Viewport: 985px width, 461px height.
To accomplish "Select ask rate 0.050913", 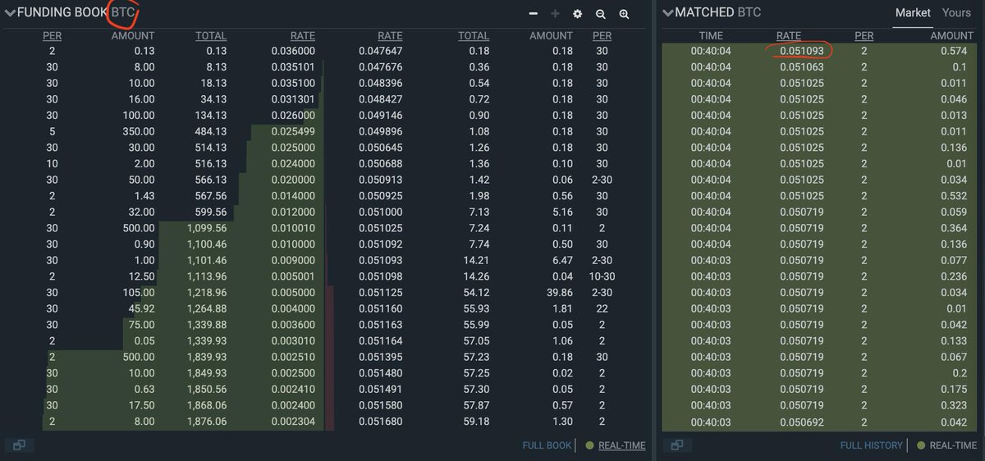I will coord(380,180).
